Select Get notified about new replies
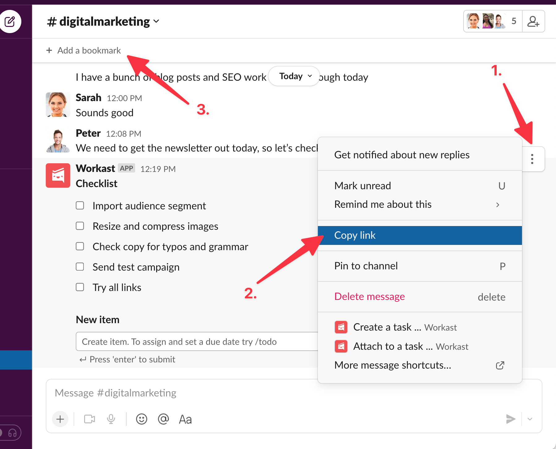 tap(420, 155)
